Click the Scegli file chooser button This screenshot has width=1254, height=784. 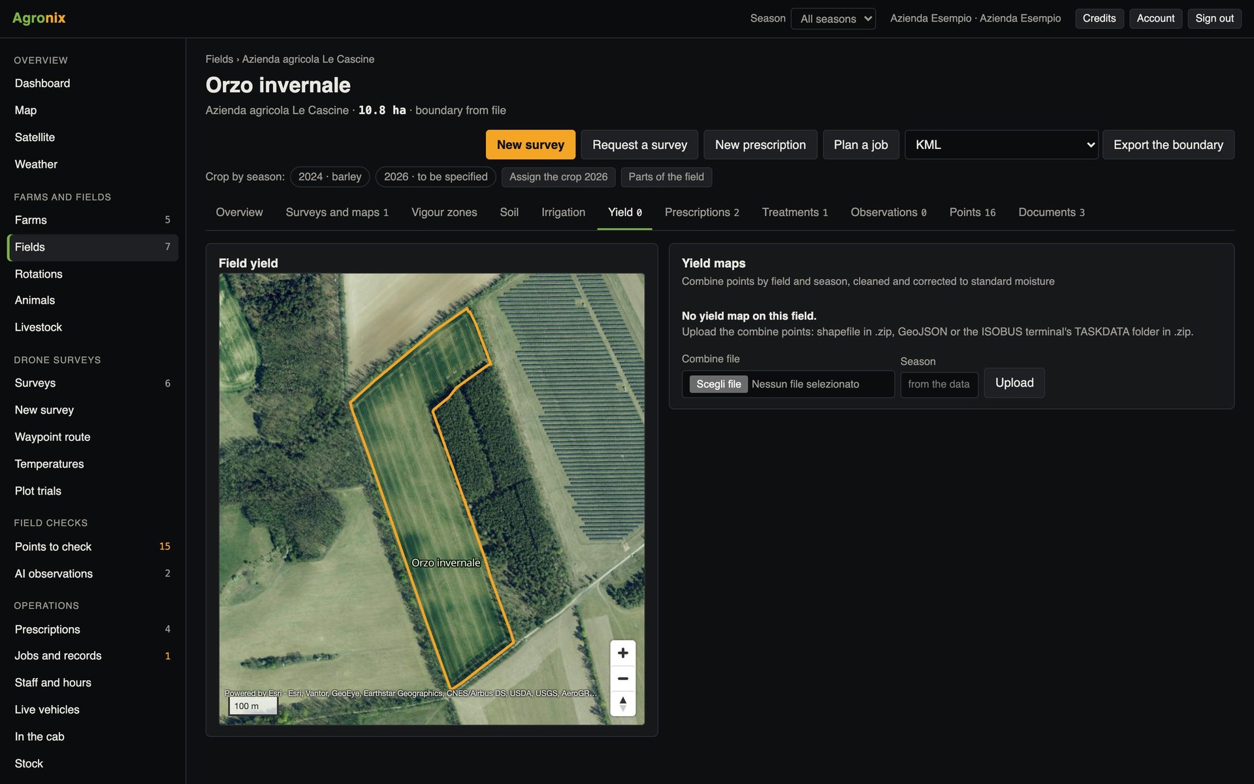pyautogui.click(x=718, y=384)
